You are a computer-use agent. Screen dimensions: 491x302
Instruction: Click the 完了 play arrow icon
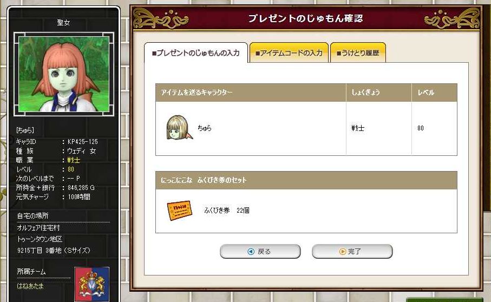[x=343, y=251]
